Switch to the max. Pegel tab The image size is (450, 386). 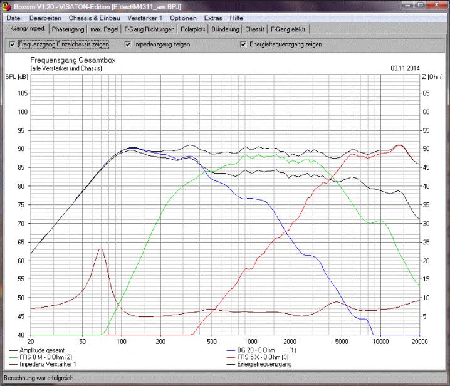105,29
